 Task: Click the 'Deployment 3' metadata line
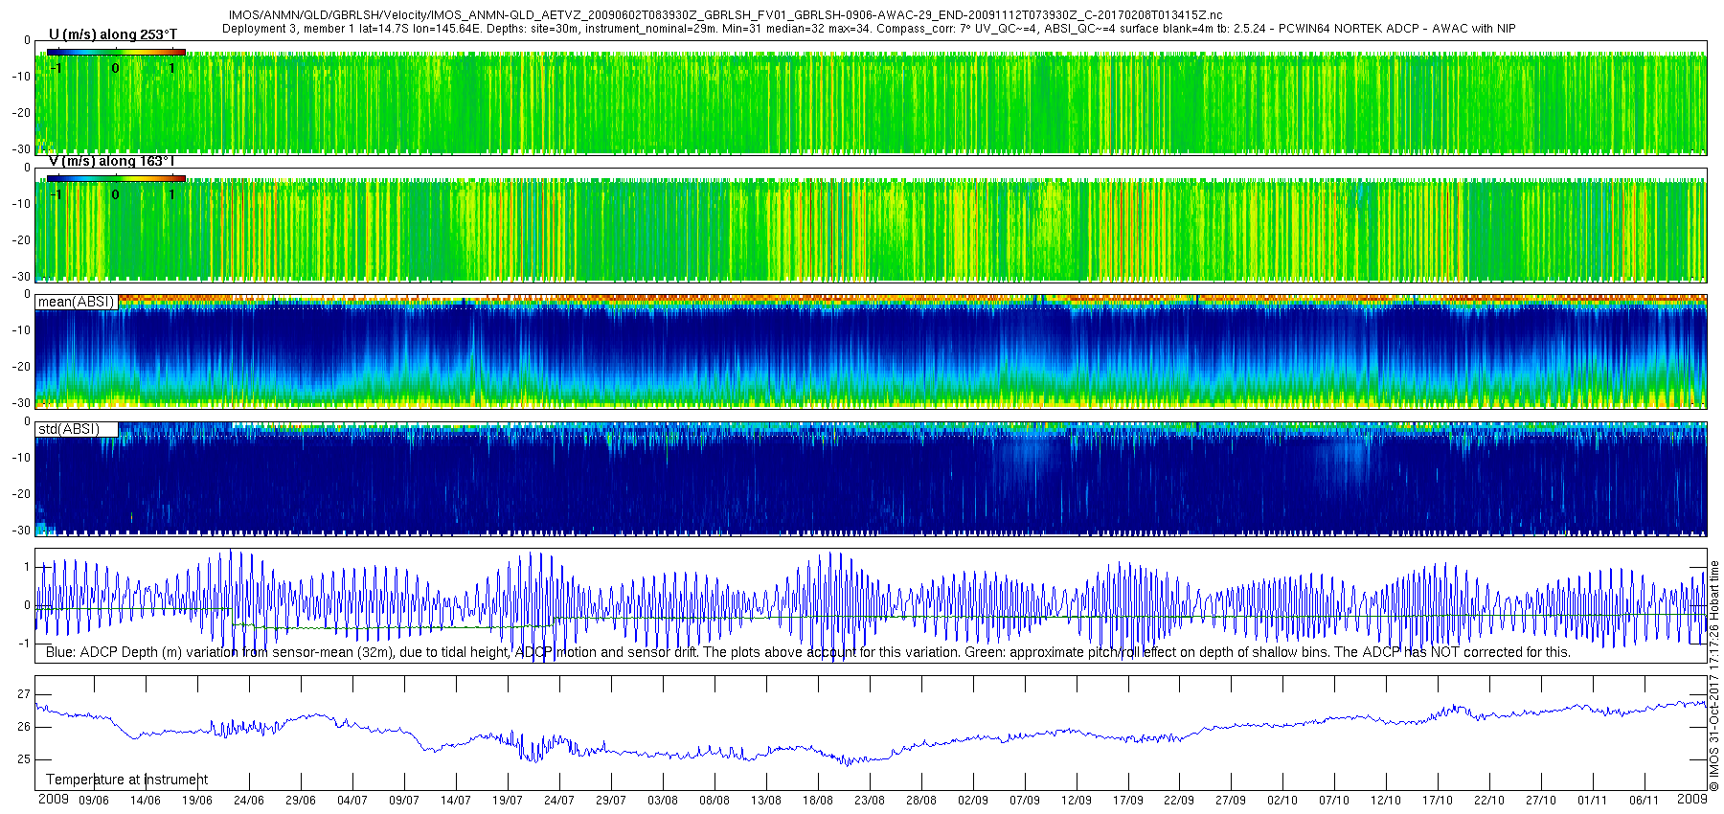pyautogui.click(x=869, y=29)
